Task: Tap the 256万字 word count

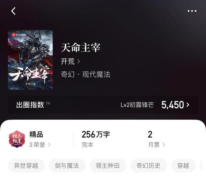Action: pyautogui.click(x=96, y=134)
